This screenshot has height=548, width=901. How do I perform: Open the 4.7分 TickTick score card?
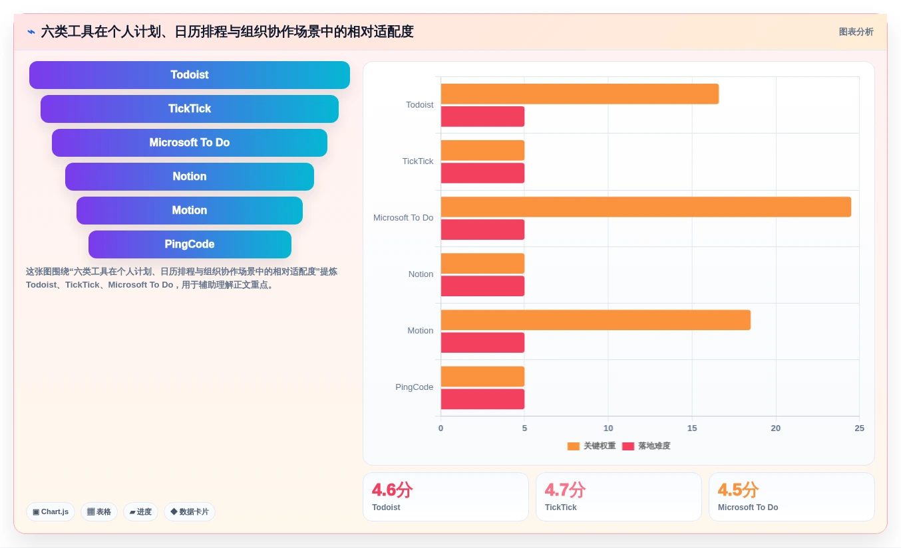pyautogui.click(x=619, y=497)
